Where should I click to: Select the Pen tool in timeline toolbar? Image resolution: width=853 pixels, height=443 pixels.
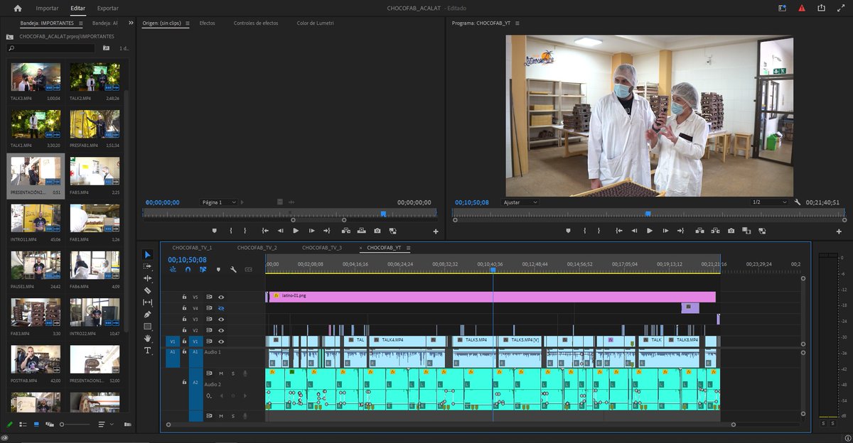pyautogui.click(x=148, y=315)
